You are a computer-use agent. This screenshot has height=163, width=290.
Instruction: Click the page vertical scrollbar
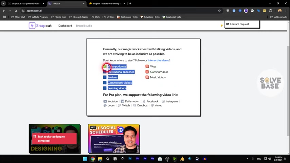tap(288, 91)
